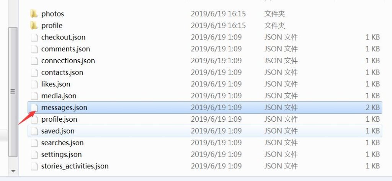Click the vertical scrollbar thumb grip
392x181 pixels.
[x=13, y=92]
